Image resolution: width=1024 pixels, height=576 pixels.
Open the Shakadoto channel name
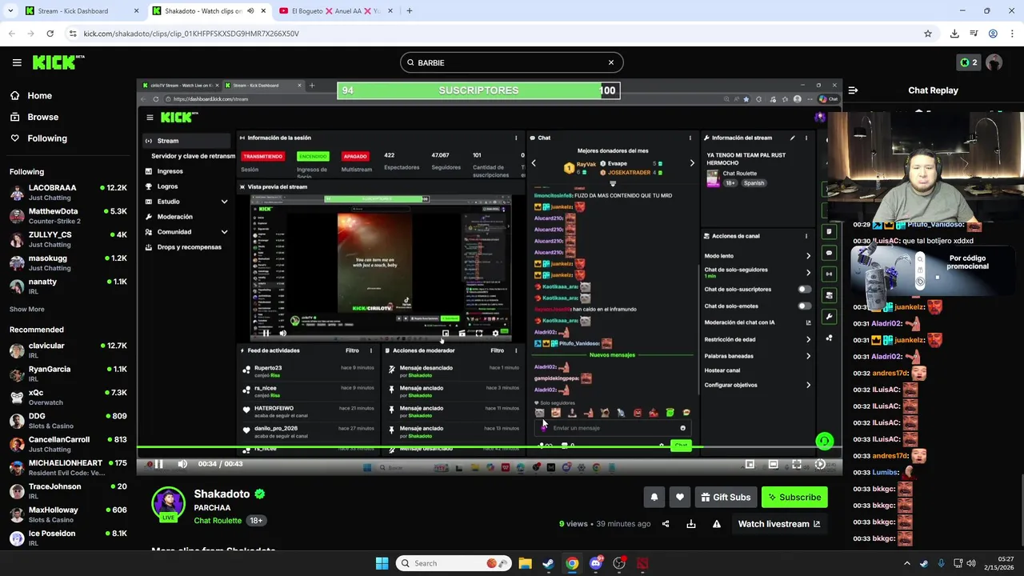(222, 494)
